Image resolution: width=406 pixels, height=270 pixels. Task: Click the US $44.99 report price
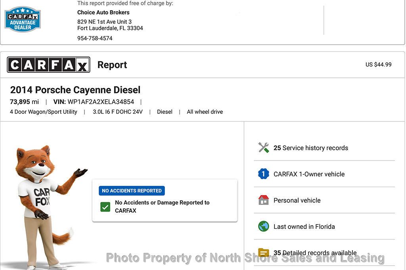pos(378,64)
